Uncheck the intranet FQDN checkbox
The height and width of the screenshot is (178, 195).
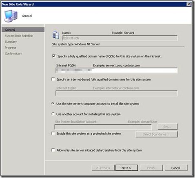tap(54, 56)
